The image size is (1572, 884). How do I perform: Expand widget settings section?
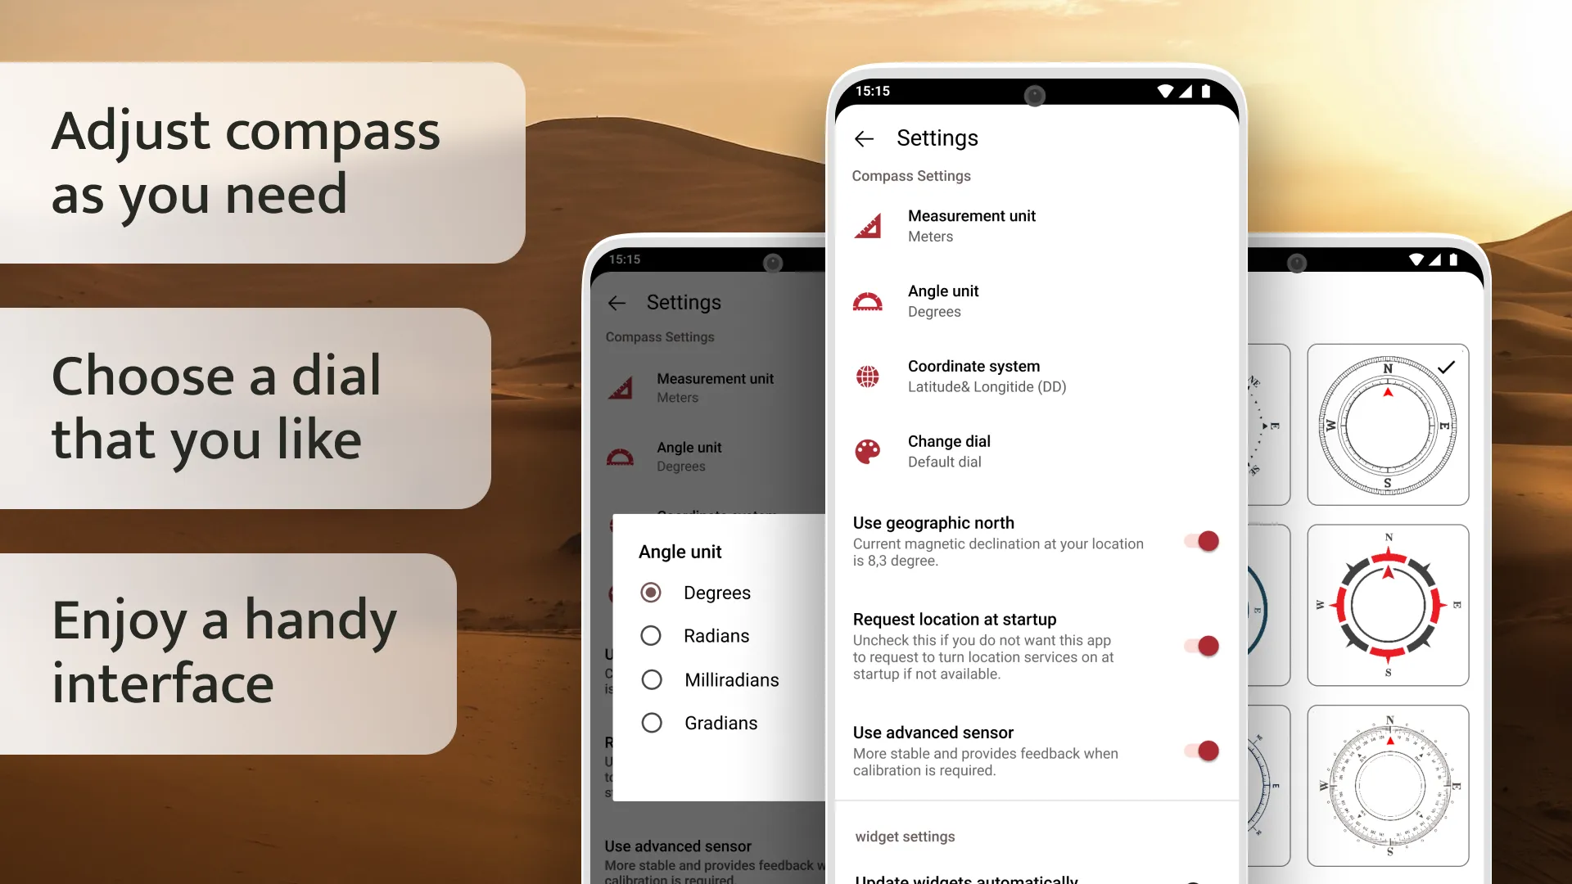(905, 837)
